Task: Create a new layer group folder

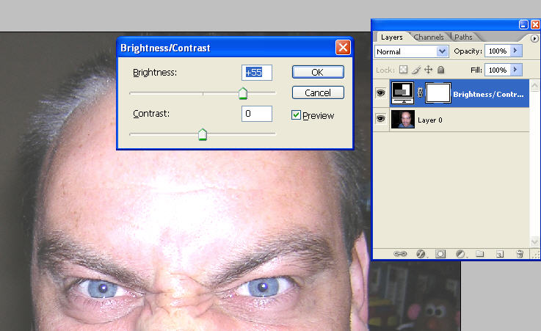Action: click(479, 254)
